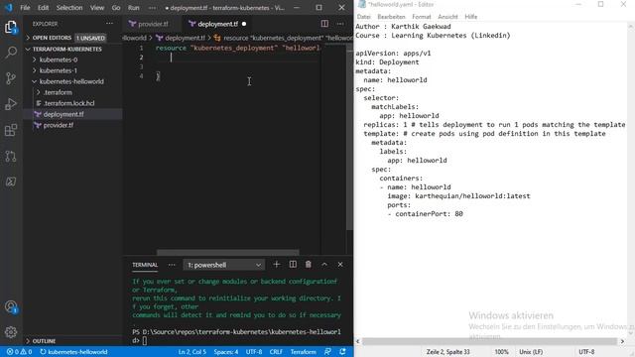Click the errors and warnings status indicator
The height and width of the screenshot is (357, 635).
[19, 352]
